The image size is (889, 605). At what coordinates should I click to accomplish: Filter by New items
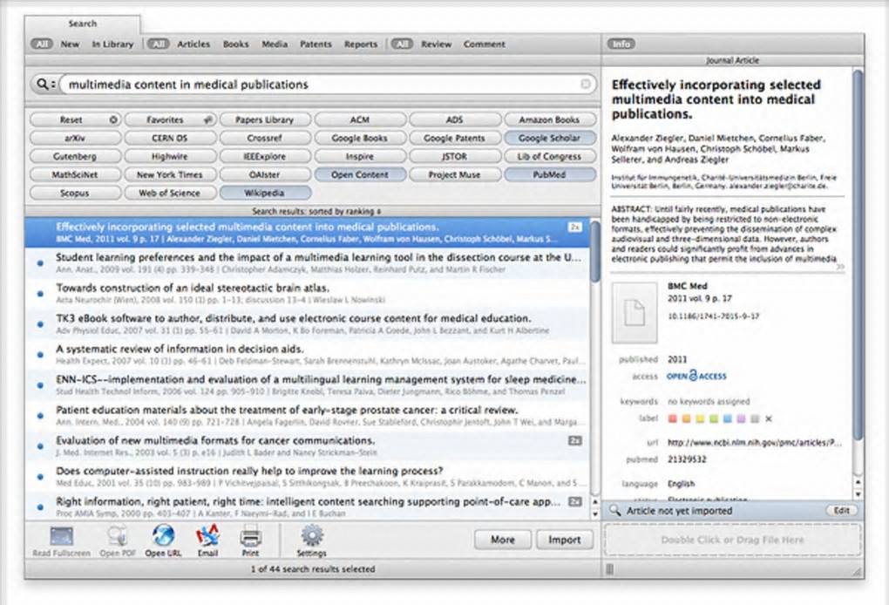click(x=71, y=44)
